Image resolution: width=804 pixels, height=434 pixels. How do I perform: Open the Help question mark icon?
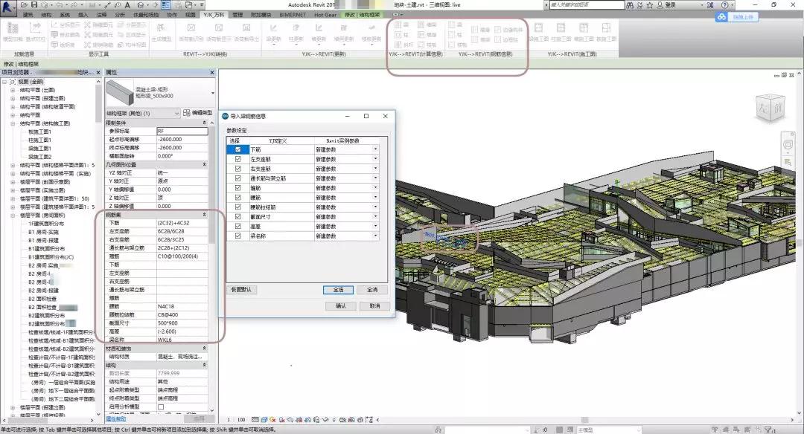[724, 4]
